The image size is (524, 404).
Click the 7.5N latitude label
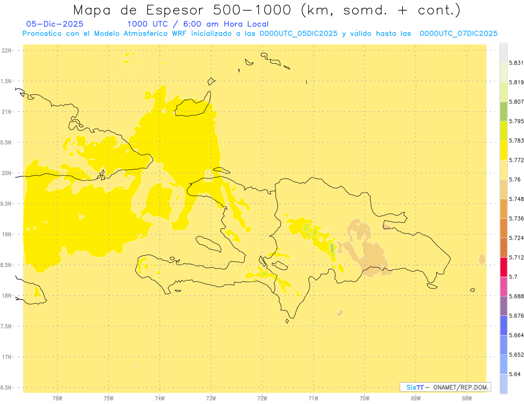[x=6, y=326]
